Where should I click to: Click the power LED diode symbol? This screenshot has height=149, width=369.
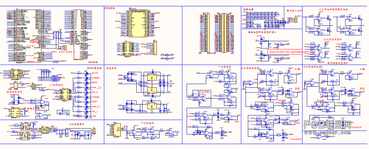pyautogui.click(x=87, y=73)
